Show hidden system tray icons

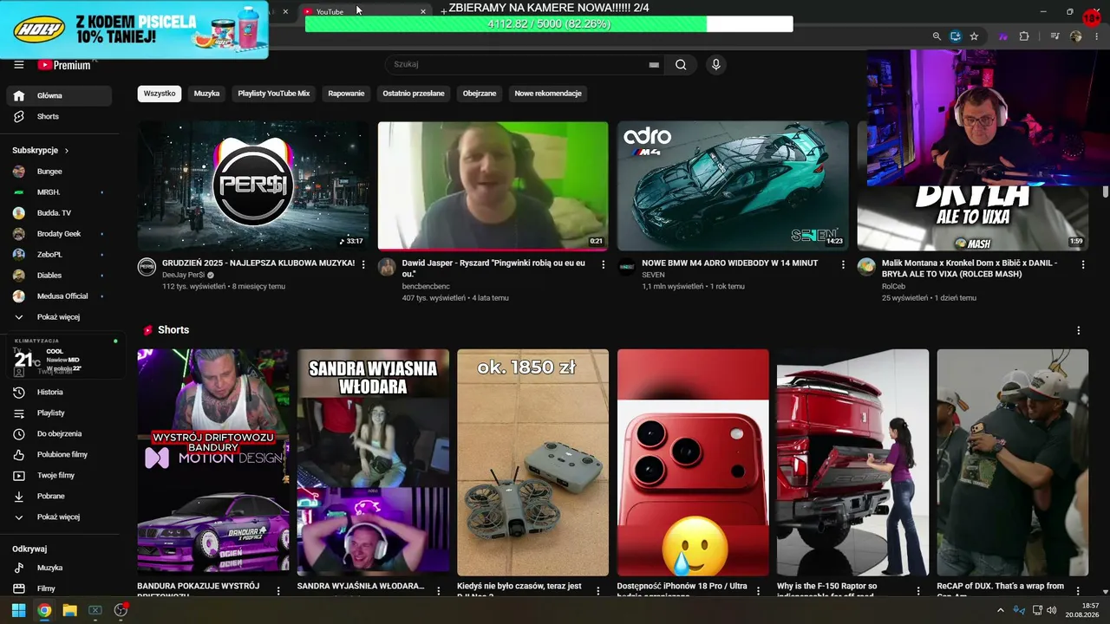1001,610
